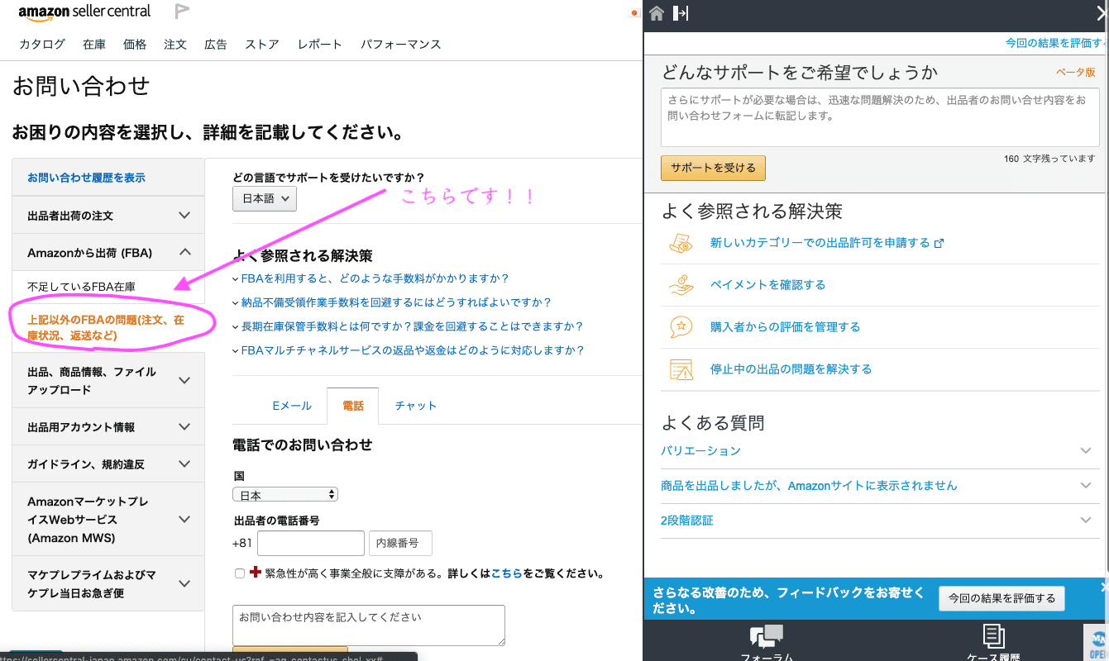The width and height of the screenshot is (1109, 661).
Task: Open the ケース履歴 document icon
Action: pos(993,635)
